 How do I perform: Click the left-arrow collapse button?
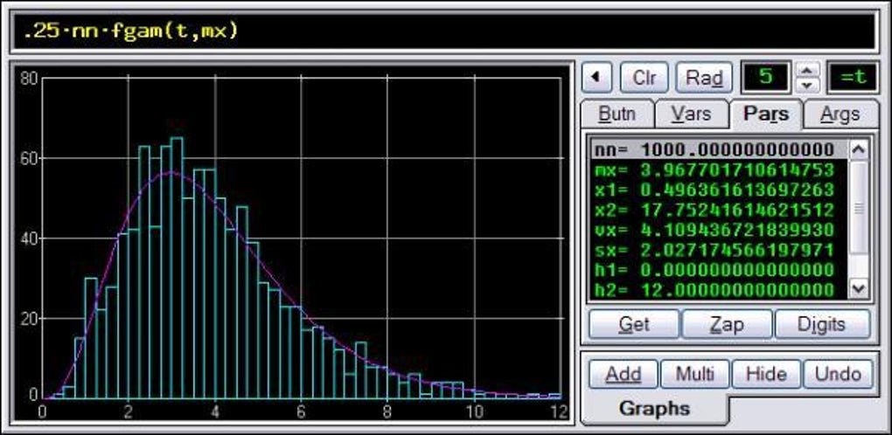point(596,77)
